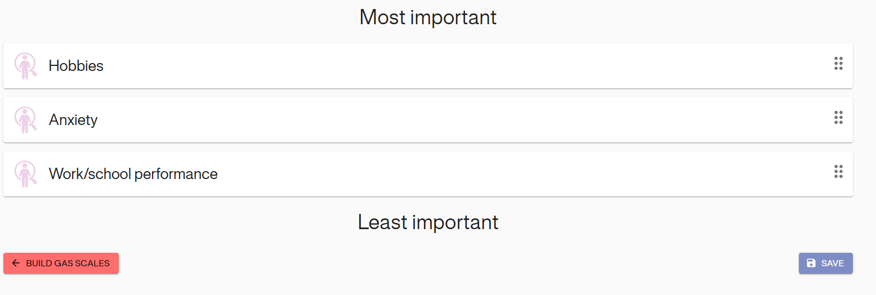Click the person icon beside Work/school performance
Screen dimensions: 876x295
coord(25,174)
